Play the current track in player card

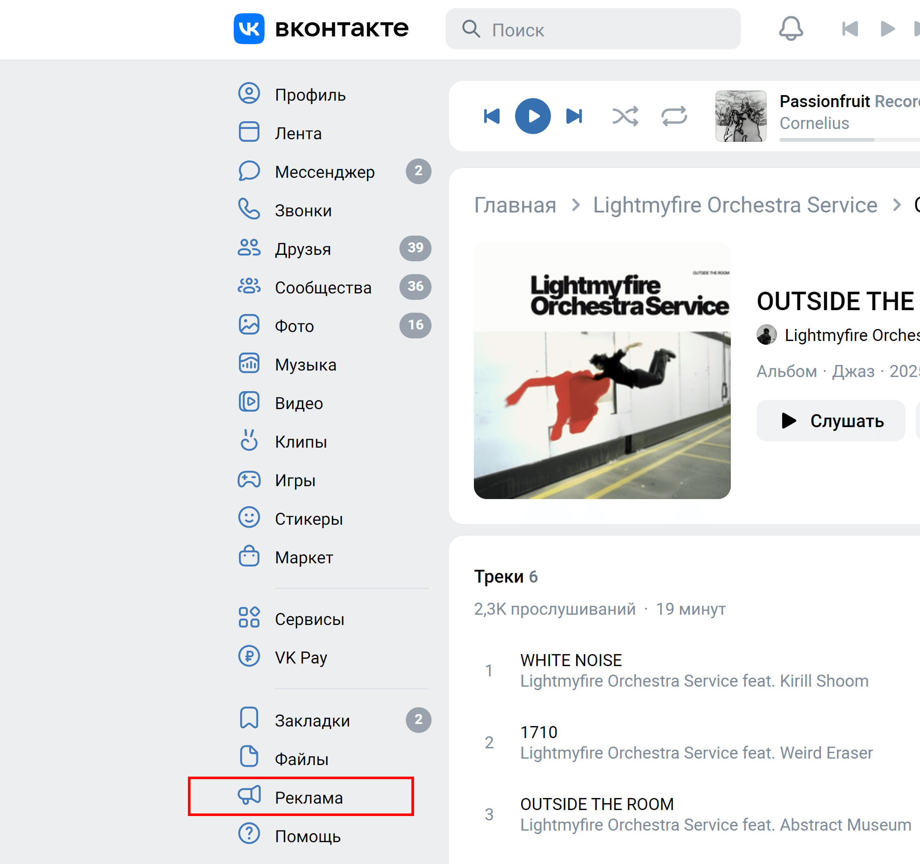tap(533, 116)
